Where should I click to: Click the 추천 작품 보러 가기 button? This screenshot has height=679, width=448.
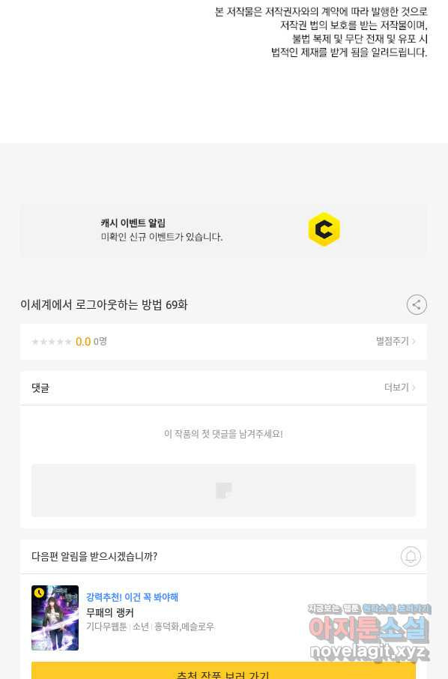tap(223, 671)
